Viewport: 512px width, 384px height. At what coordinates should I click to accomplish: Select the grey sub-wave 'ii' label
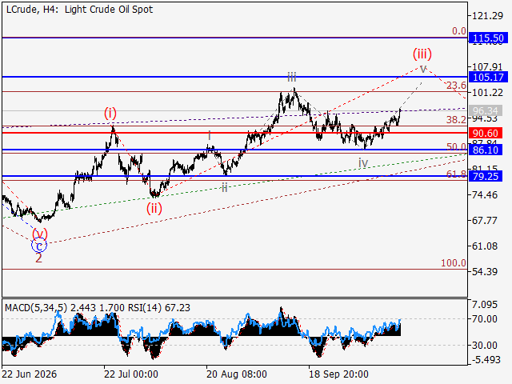pos(225,188)
